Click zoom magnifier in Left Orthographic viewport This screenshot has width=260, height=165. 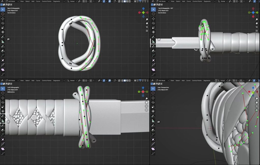click(147, 99)
